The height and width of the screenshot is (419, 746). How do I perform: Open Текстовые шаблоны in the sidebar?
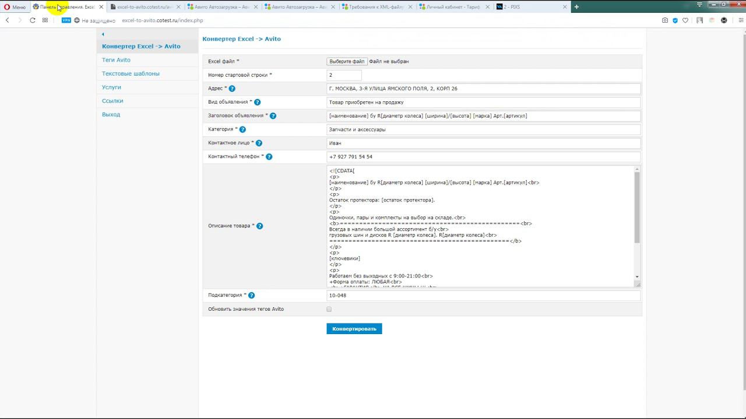tap(131, 74)
